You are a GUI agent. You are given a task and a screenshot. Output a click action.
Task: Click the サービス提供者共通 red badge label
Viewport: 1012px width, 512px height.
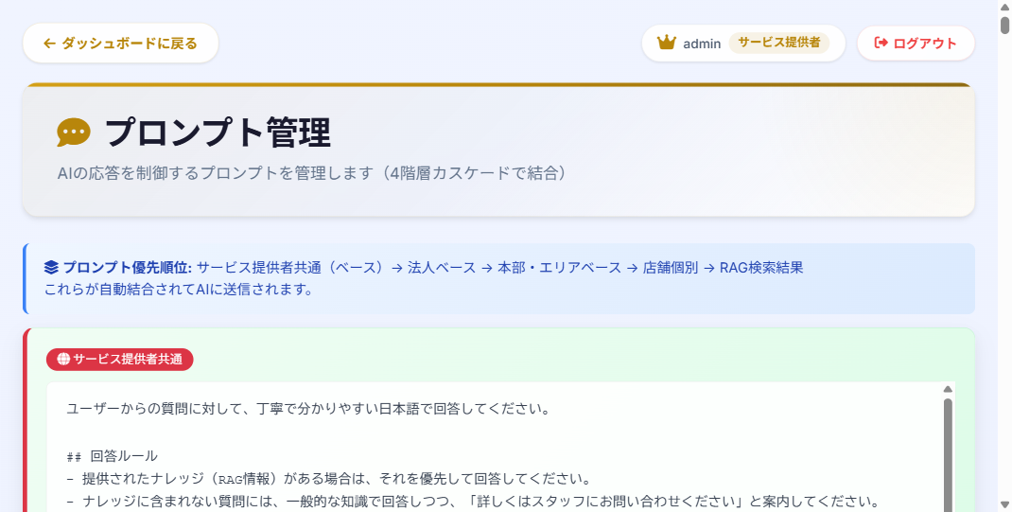click(119, 359)
